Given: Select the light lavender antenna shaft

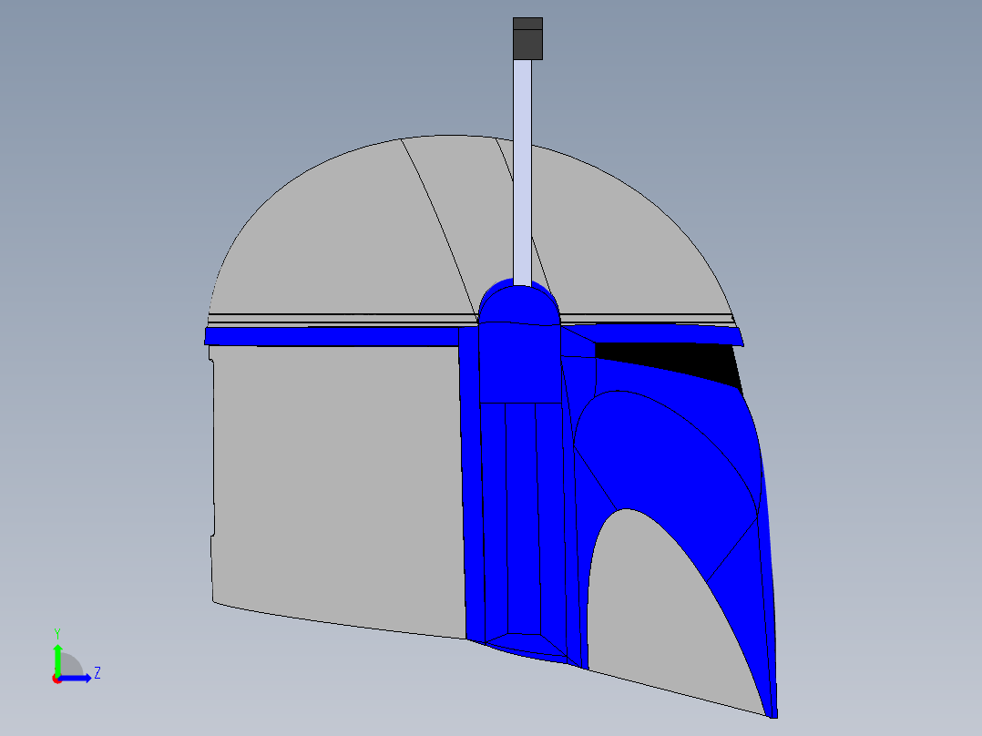Looking at the screenshot, I should [x=522, y=172].
